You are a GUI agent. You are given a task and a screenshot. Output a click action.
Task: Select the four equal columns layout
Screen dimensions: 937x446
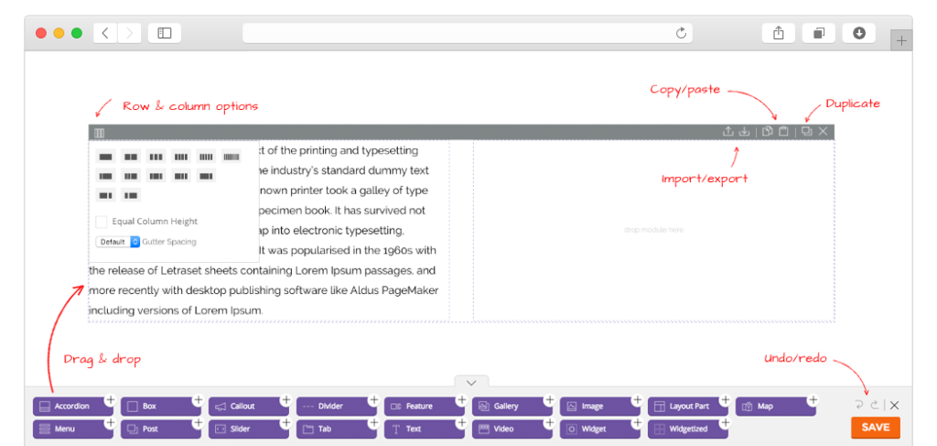pos(181,157)
